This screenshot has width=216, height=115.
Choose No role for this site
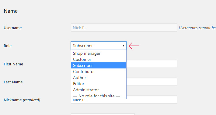point(99,96)
